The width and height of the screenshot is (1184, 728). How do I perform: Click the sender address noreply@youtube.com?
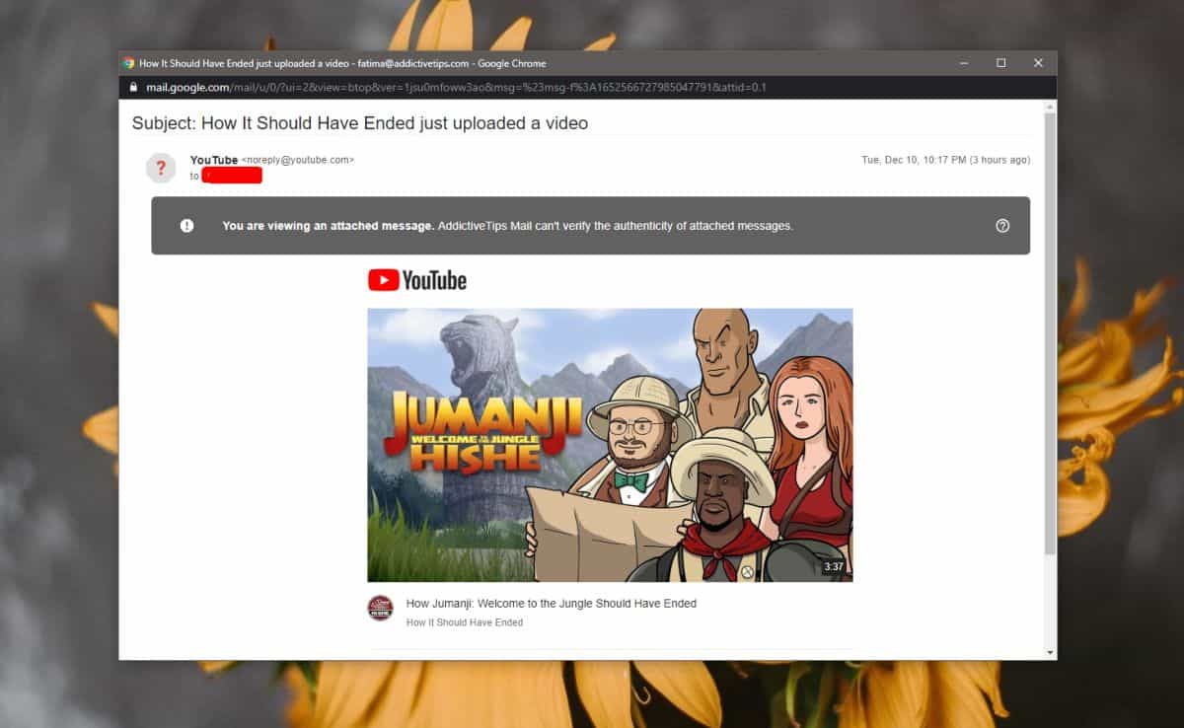point(298,160)
